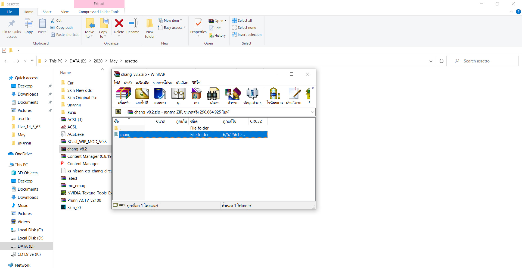Open the File tab in Explorer
522x268 pixels.
[9, 12]
